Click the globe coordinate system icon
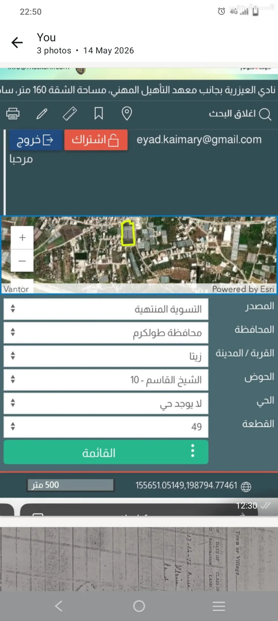Screen dimensions: 278x621 [x=246, y=487]
